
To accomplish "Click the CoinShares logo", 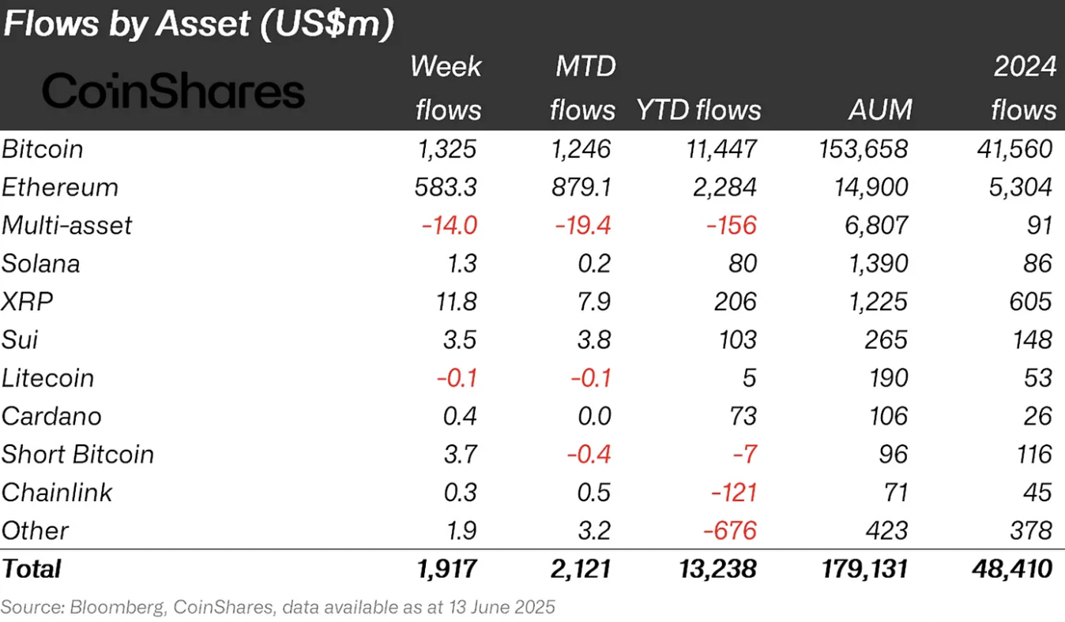I will click(173, 92).
